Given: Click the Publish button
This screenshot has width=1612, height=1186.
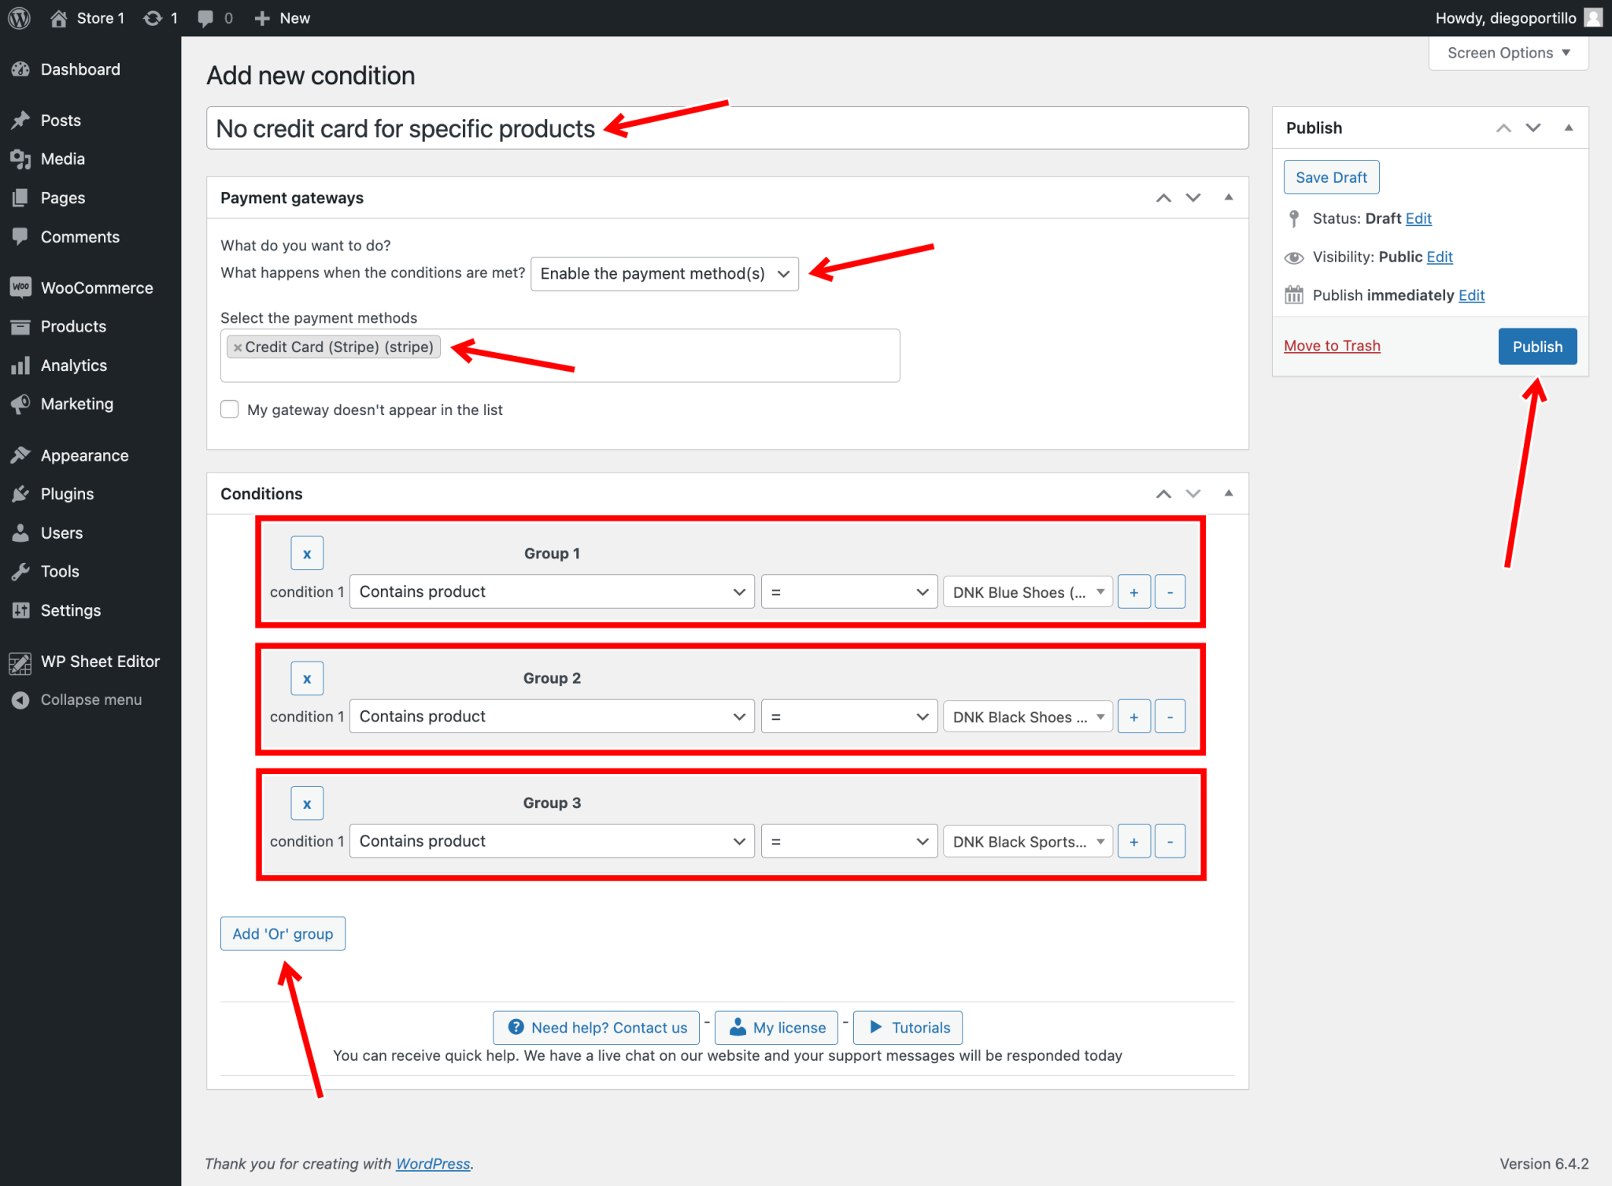Looking at the screenshot, I should click(1536, 347).
